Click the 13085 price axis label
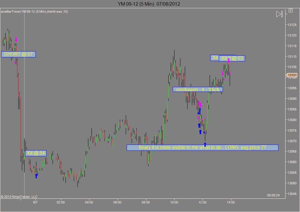Image resolution: width=300 pixels, height=212 pixels. click(x=292, y=109)
